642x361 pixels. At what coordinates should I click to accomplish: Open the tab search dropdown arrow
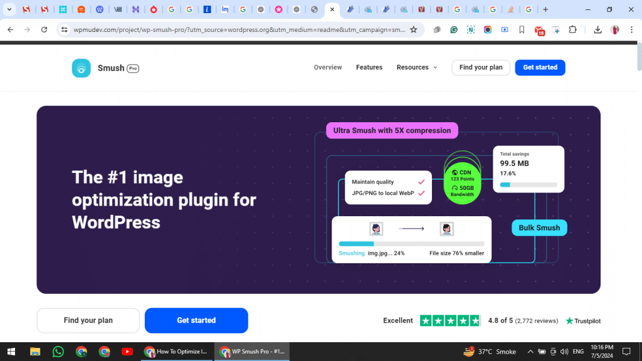click(x=9, y=9)
